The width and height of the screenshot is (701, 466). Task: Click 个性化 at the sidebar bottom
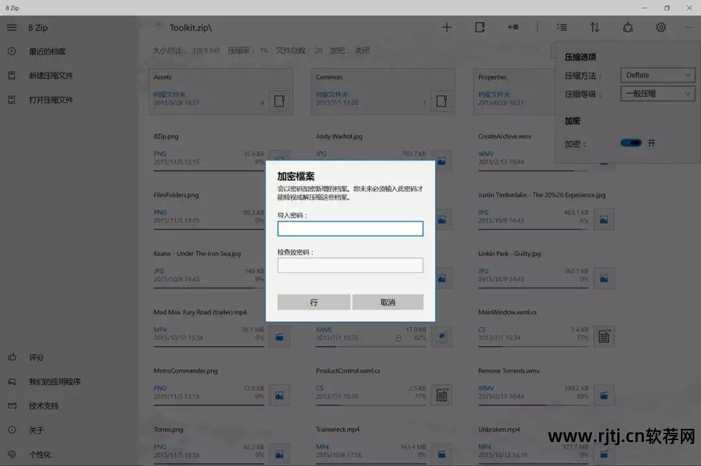coord(39,454)
